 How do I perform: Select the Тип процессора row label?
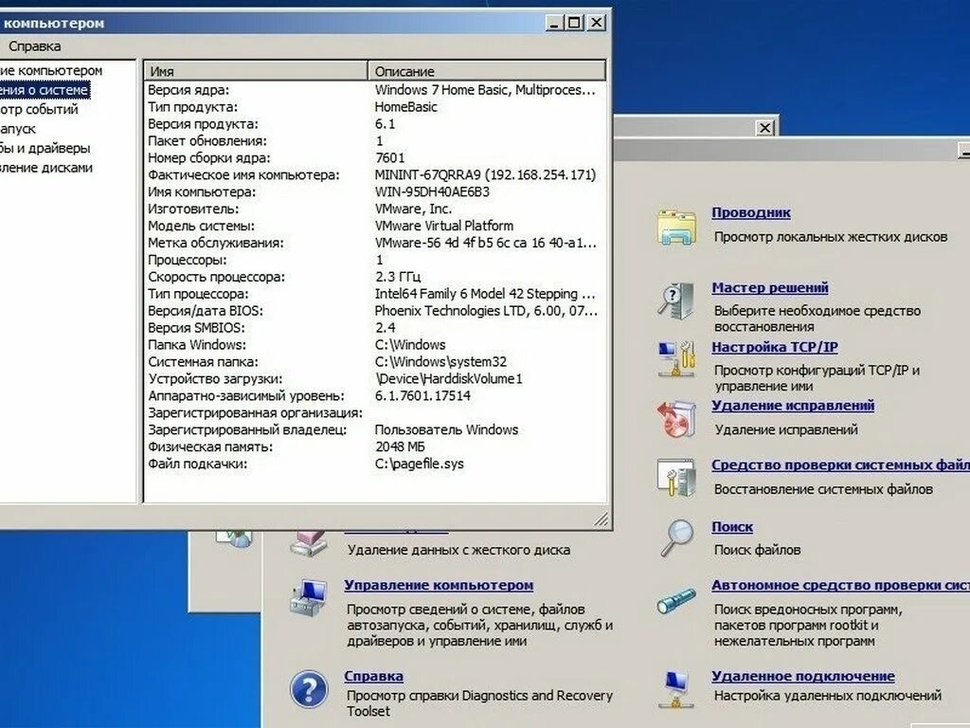tap(198, 294)
